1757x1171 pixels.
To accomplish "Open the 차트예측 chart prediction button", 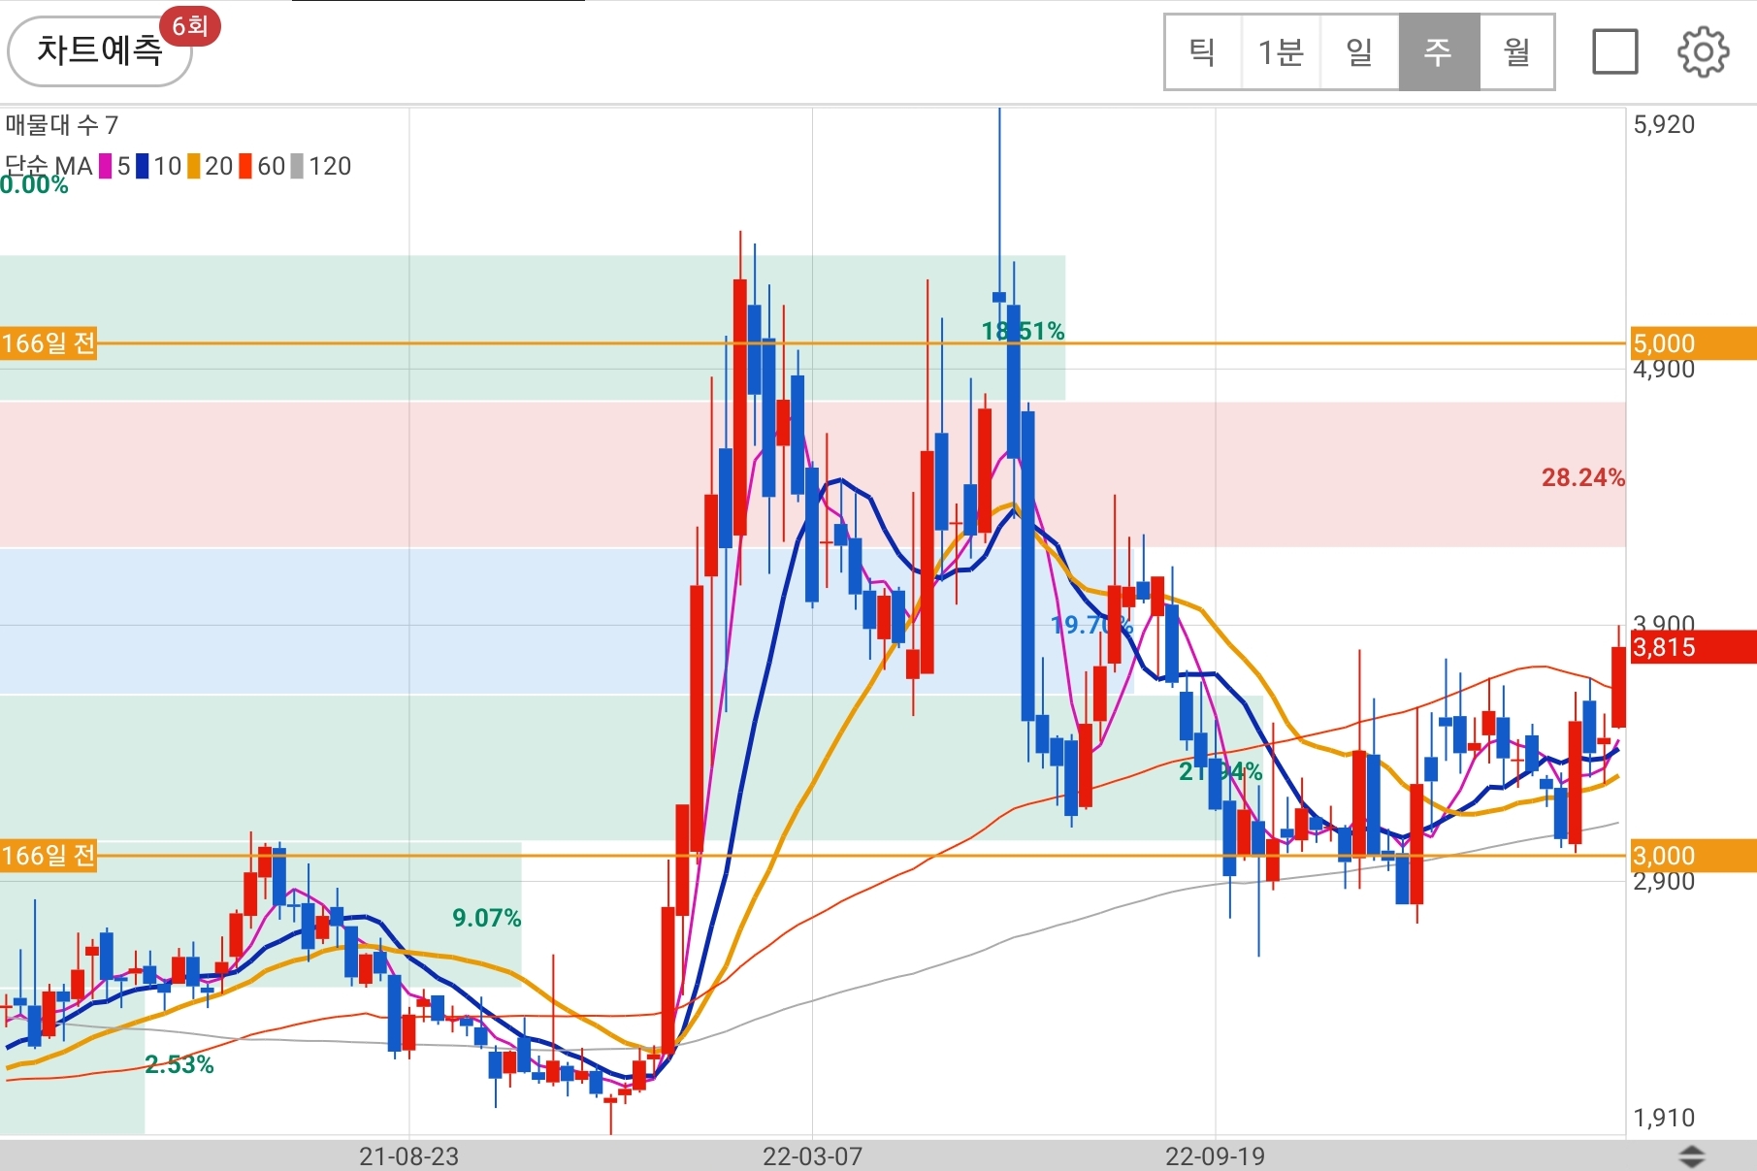I will click(99, 50).
